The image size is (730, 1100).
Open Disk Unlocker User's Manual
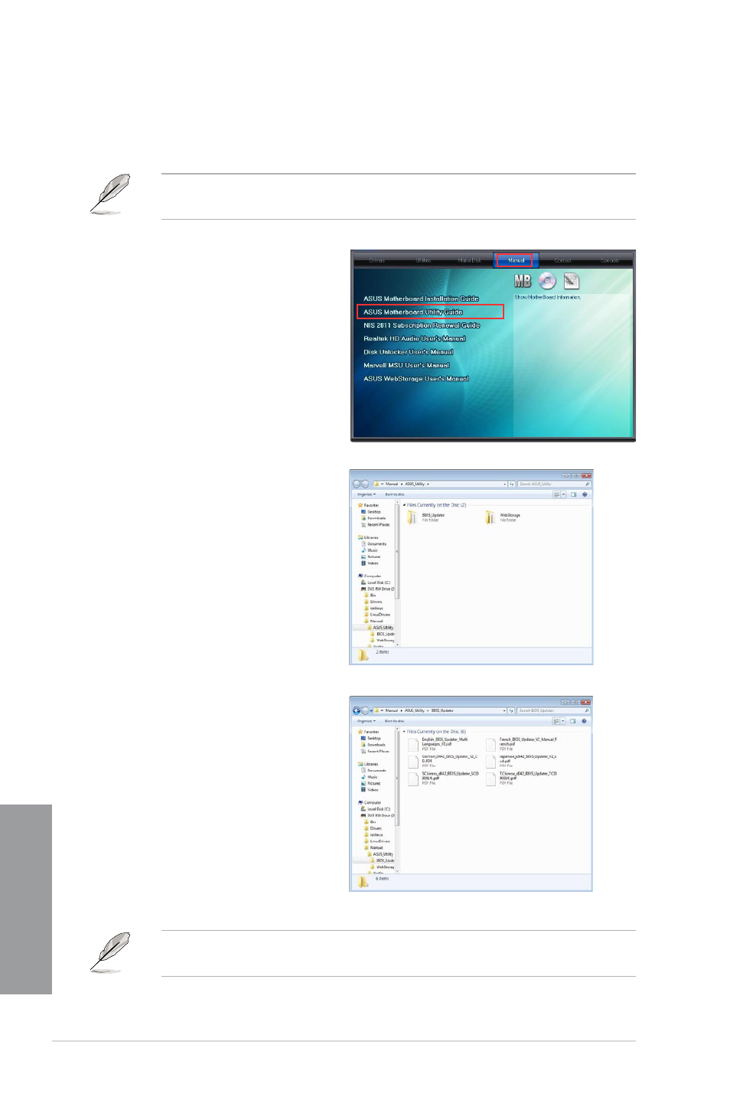click(x=408, y=352)
